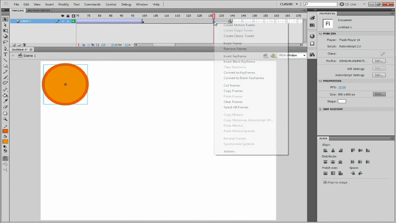Select the Line tool
The width and height of the screenshot is (396, 223).
(5, 60)
